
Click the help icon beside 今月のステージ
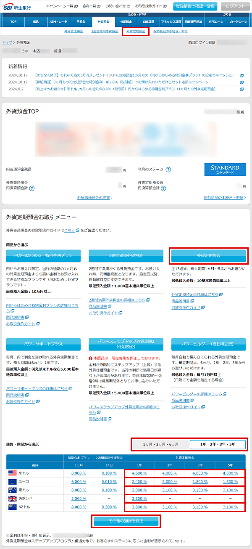[x=168, y=170]
